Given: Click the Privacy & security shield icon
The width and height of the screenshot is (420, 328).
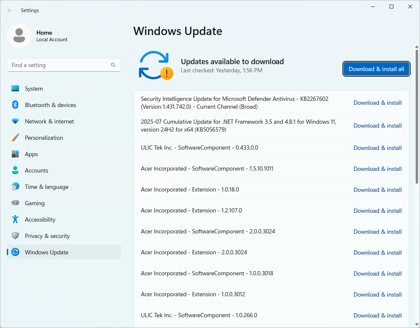Looking at the screenshot, I should coord(15,236).
